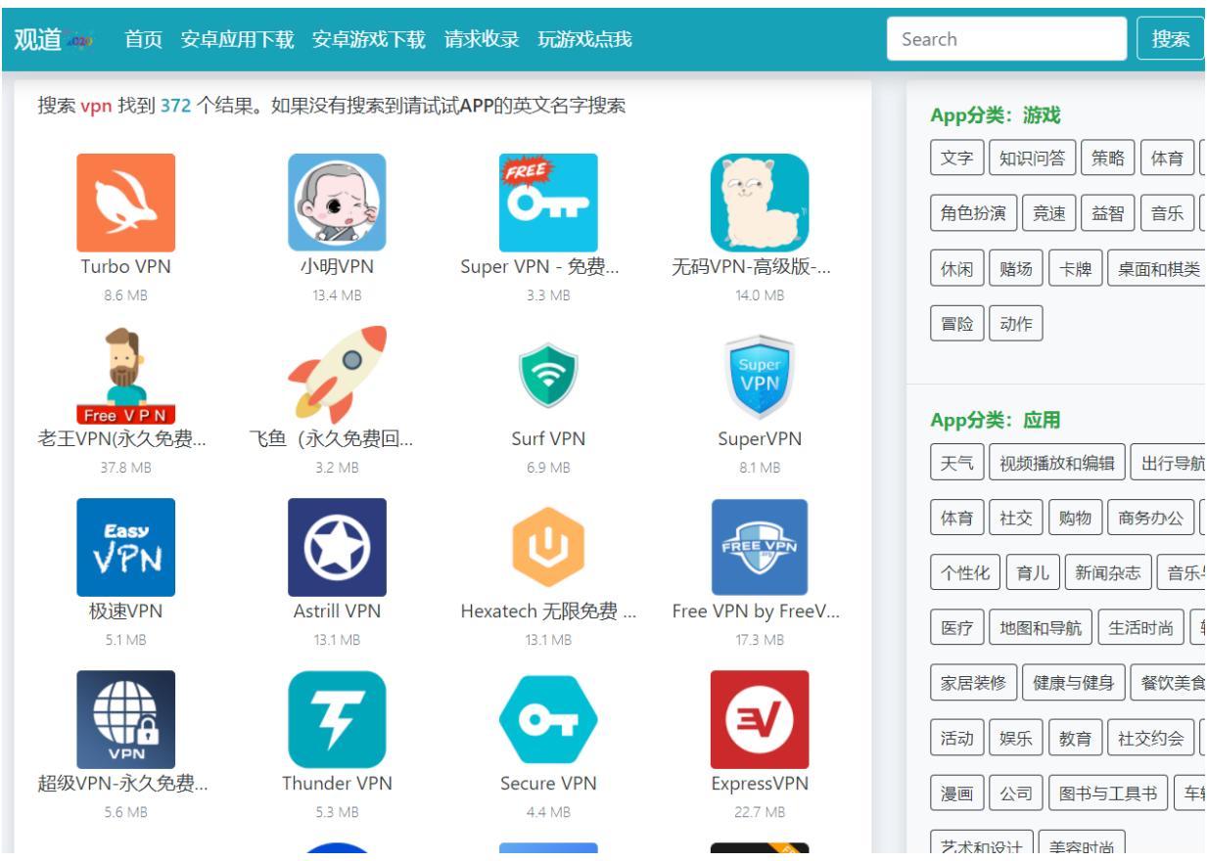Open the 天气 app category

(956, 463)
